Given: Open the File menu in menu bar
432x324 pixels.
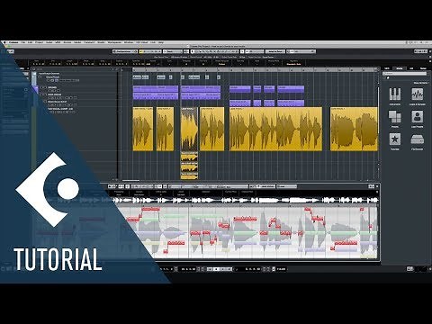Looking at the screenshot, I should pos(22,42).
